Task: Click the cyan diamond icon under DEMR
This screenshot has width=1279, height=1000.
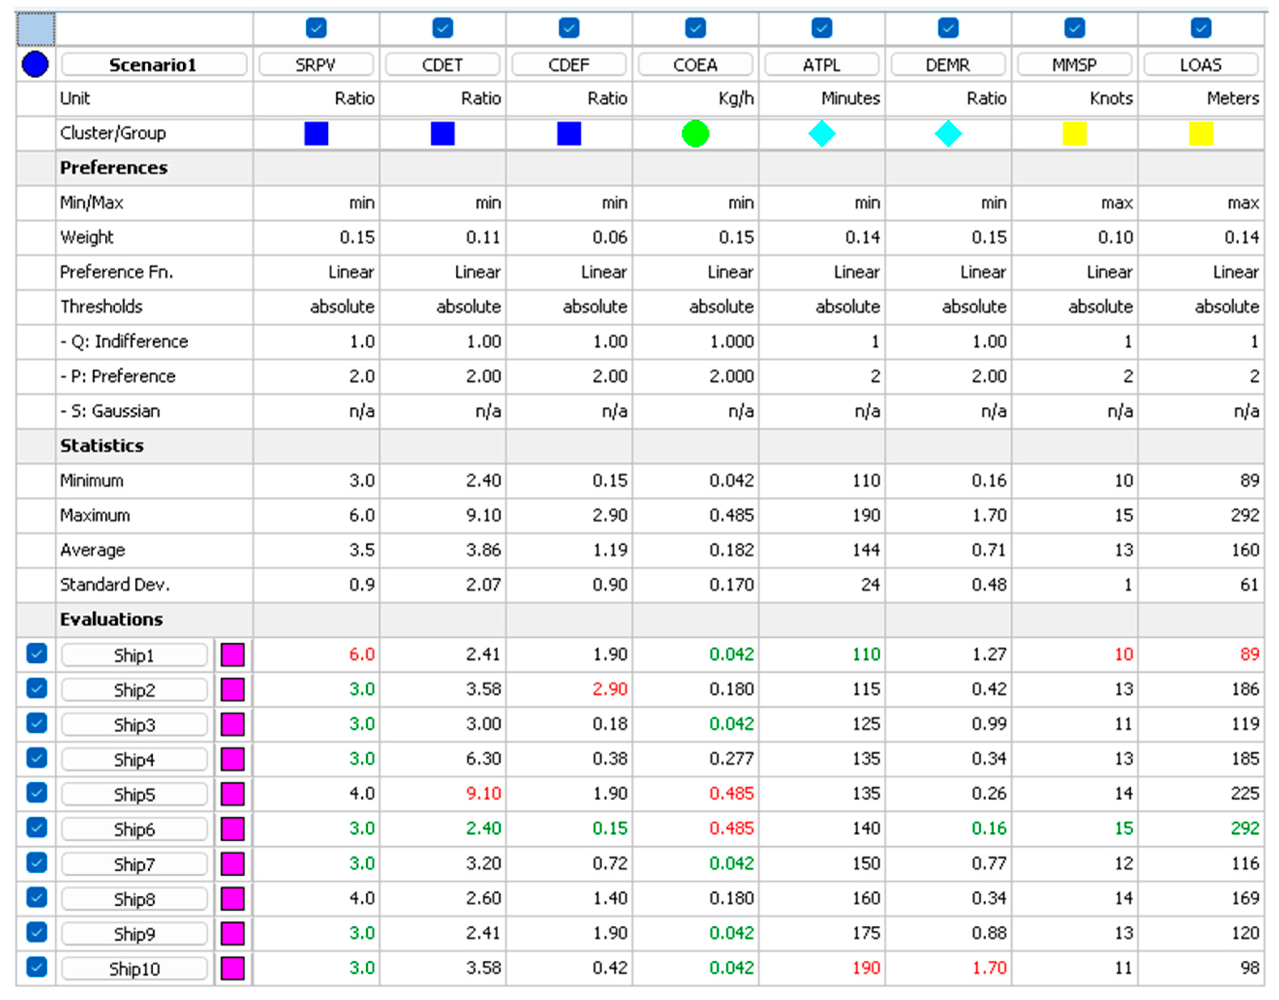Action: (x=948, y=134)
